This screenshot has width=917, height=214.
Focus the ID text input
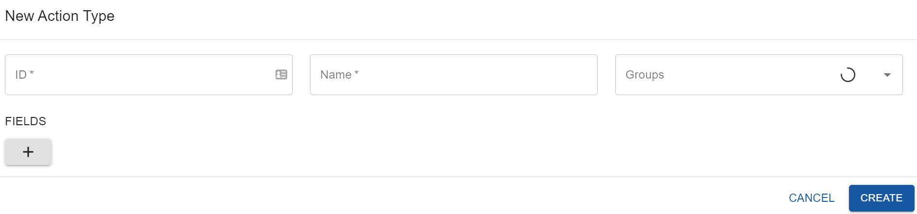click(146, 75)
